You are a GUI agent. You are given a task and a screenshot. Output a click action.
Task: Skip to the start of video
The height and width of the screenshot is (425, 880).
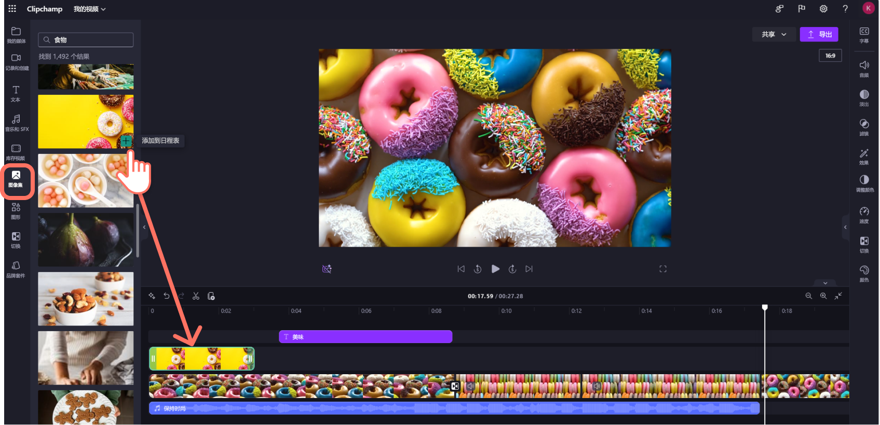pyautogui.click(x=461, y=268)
